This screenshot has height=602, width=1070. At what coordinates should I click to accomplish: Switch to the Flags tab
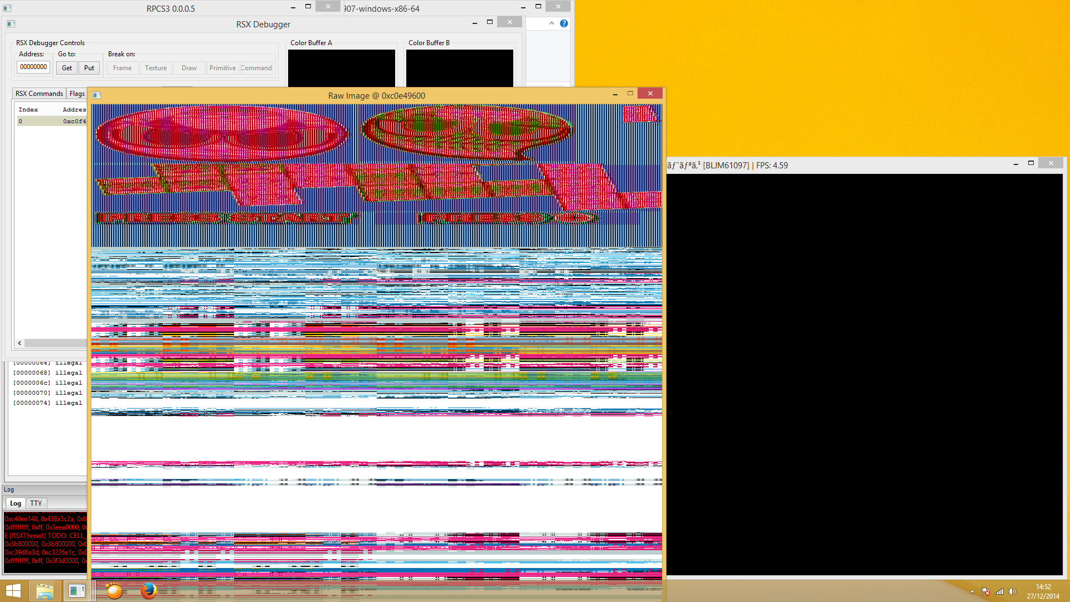tap(77, 94)
